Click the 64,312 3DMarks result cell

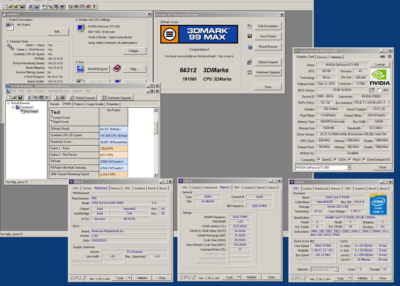(x=114, y=129)
